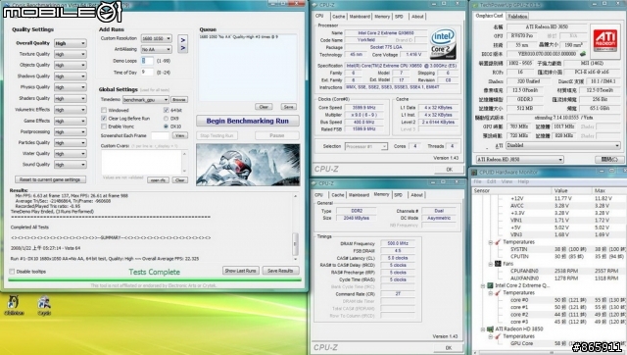
Task: Toggle the Windowed checkbox
Action: point(104,110)
